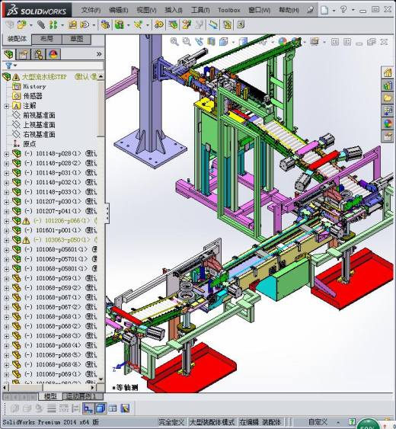The height and width of the screenshot is (429, 396).
Task: Select root assembly 大型流水线STEP
Action: (44, 77)
